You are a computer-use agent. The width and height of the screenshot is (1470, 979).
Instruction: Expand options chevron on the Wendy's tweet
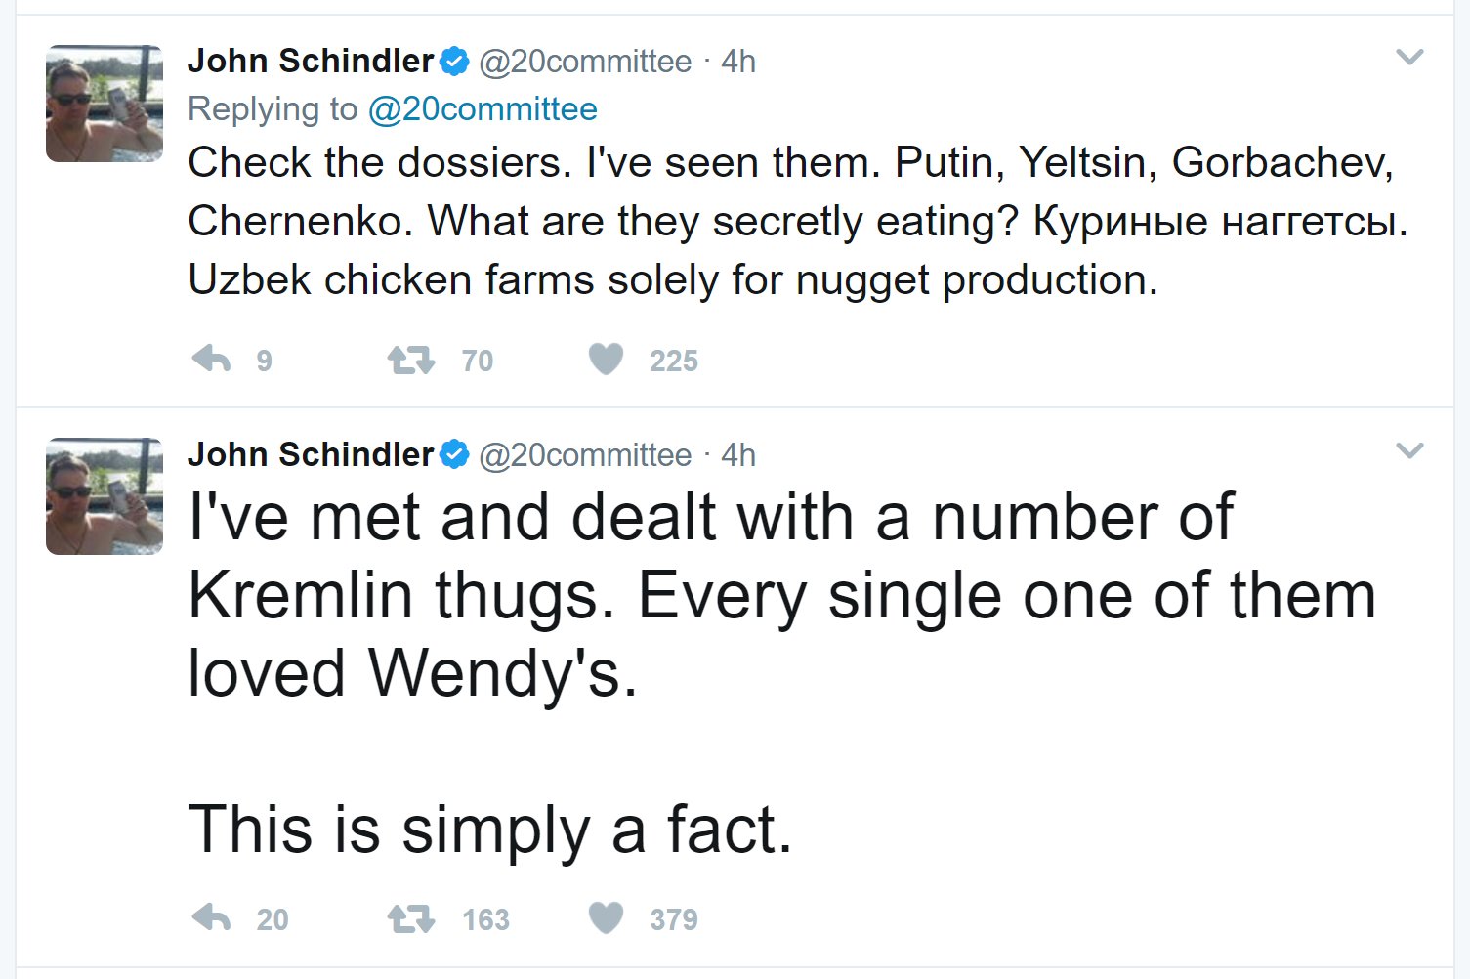pyautogui.click(x=1409, y=450)
